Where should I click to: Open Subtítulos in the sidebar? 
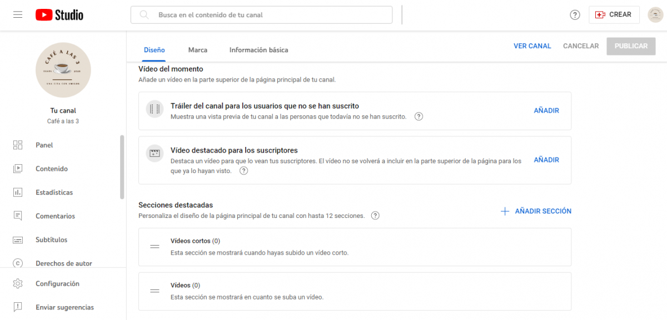(x=51, y=240)
